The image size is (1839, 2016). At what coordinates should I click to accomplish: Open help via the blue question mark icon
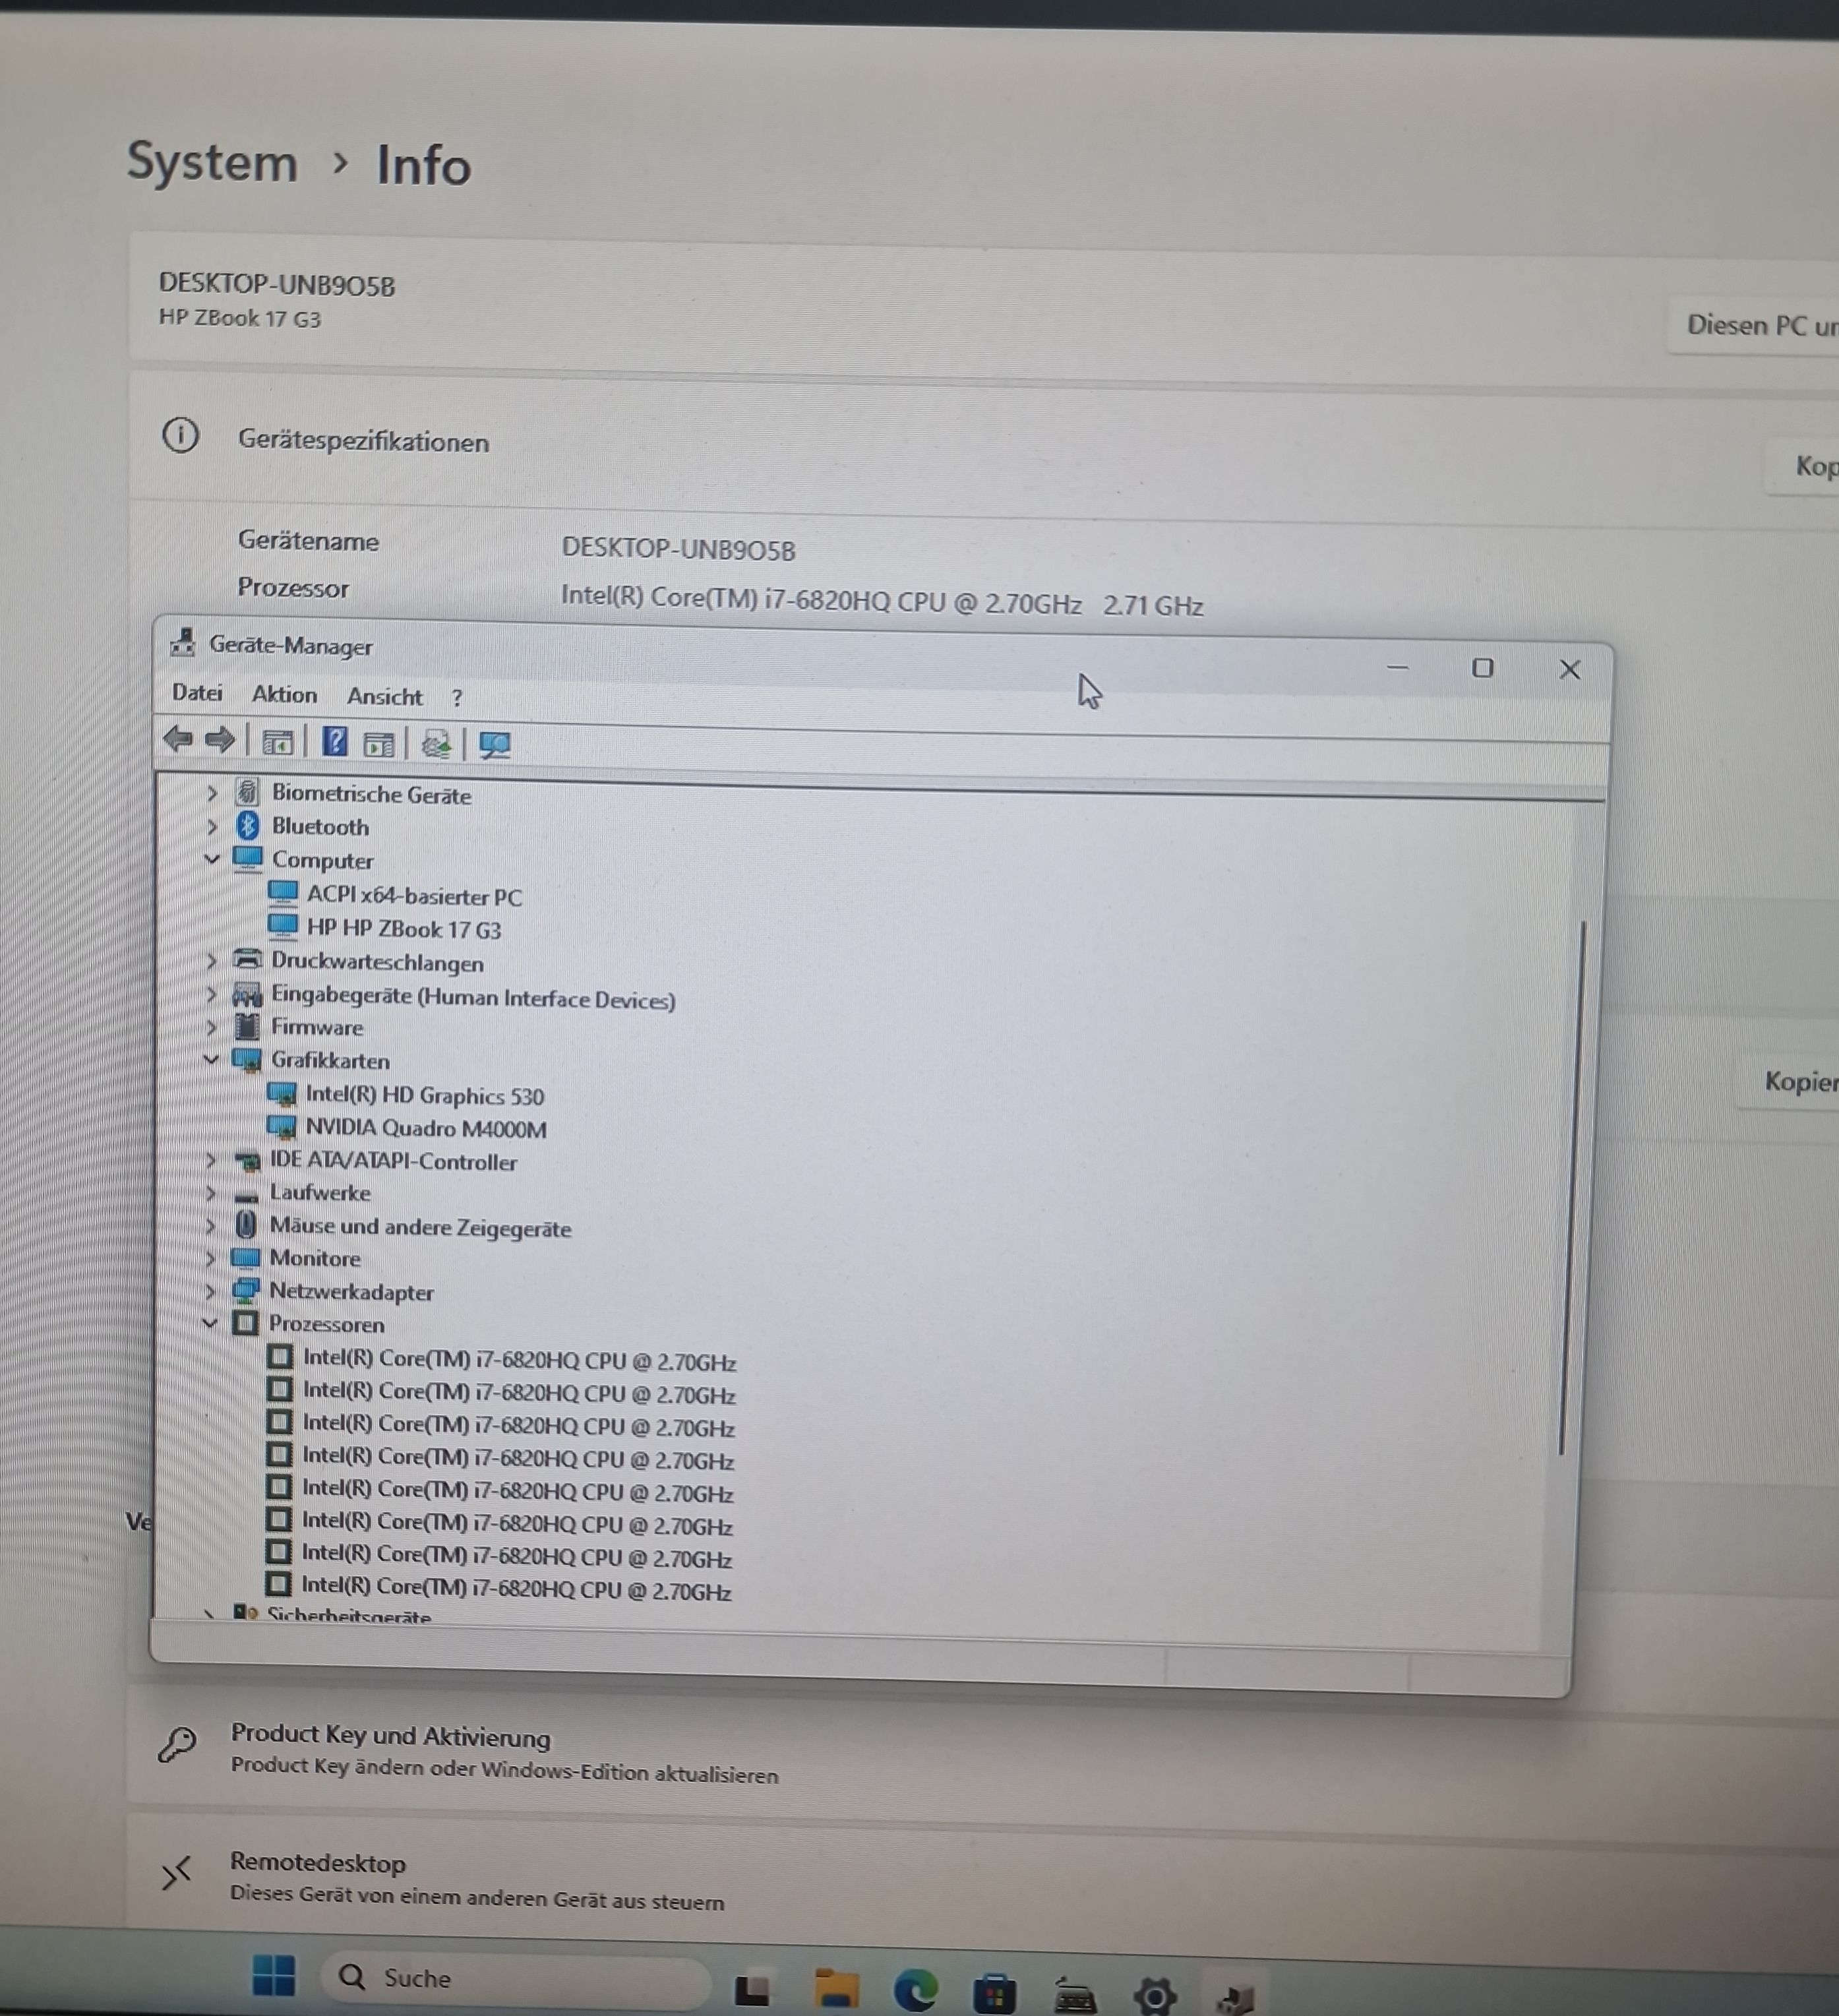click(335, 742)
